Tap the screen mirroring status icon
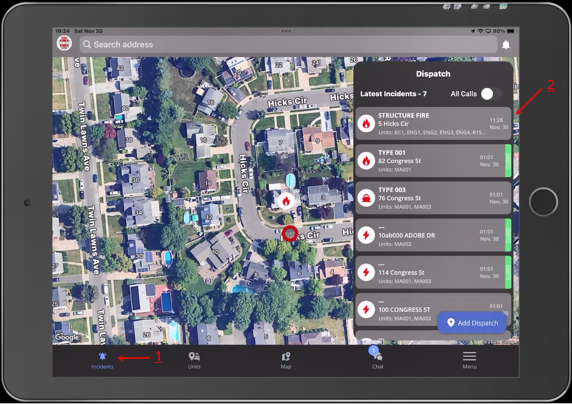Viewport: 572px width, 404px height. click(488, 31)
